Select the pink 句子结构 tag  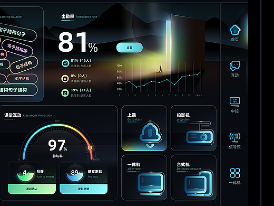22,79
